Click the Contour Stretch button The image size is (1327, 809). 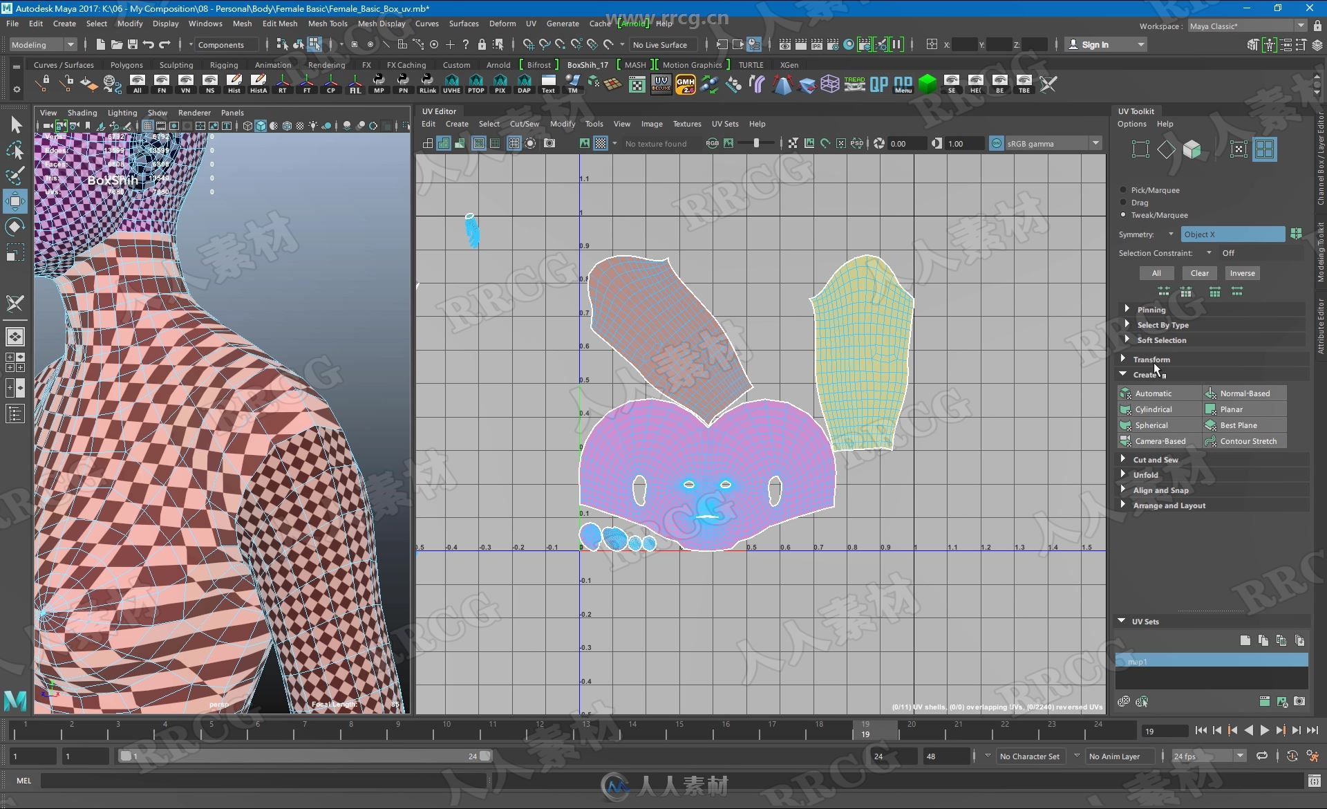[x=1245, y=441]
